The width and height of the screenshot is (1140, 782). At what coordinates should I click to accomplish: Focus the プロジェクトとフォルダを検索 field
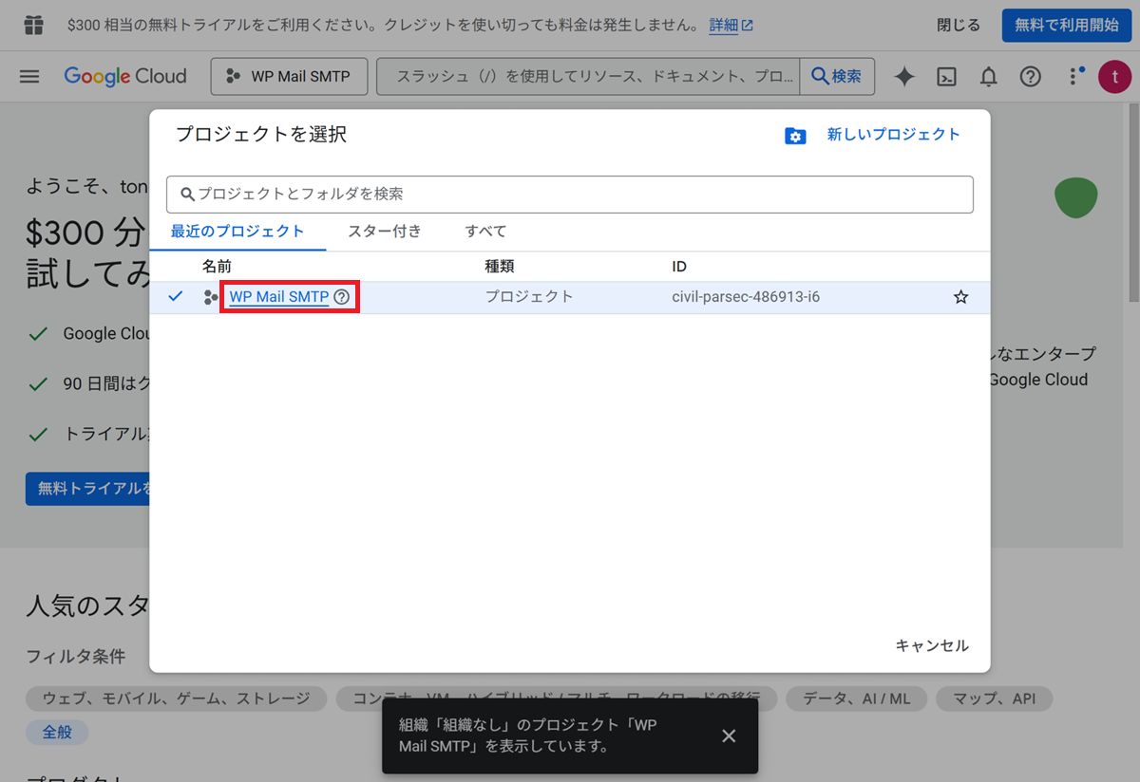pyautogui.click(x=570, y=194)
